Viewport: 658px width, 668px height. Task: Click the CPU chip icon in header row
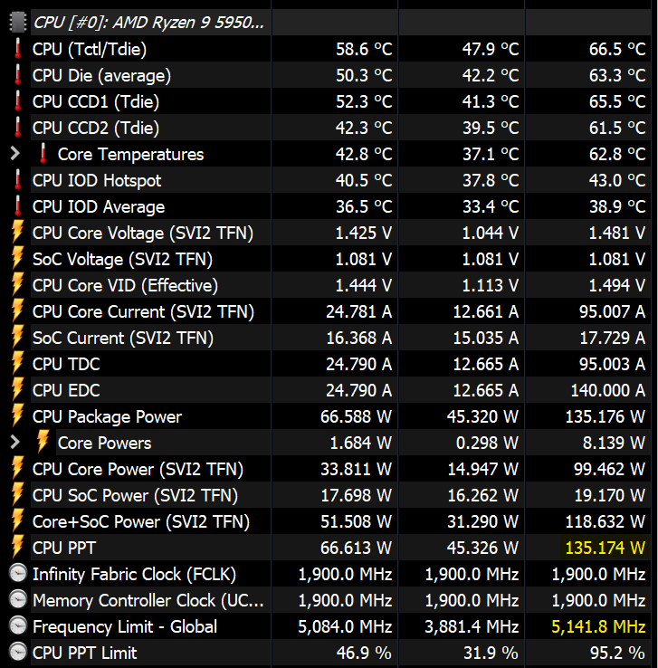pos(17,22)
